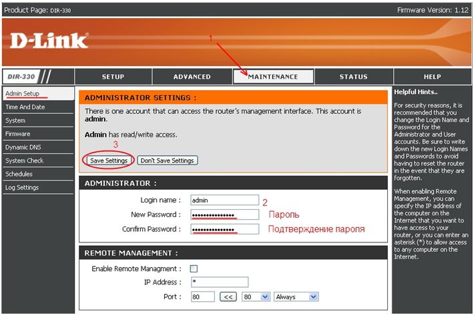Image resolution: width=474 pixels, height=315 pixels.
Task: Go to the STATUS tab
Action: (353, 77)
